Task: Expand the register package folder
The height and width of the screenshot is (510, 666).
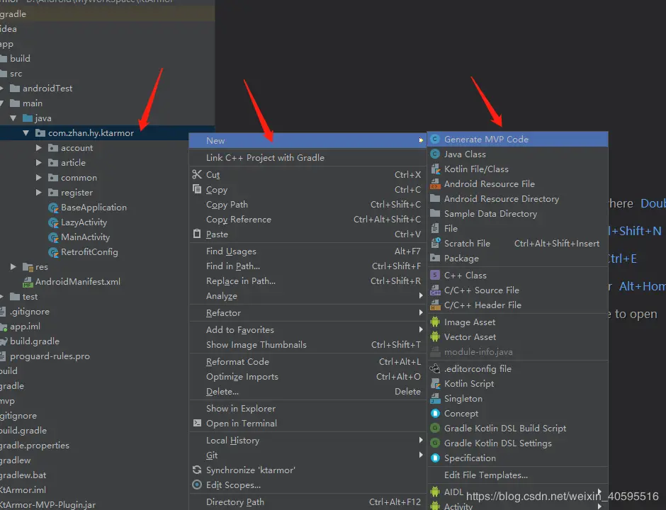Action: click(x=39, y=193)
